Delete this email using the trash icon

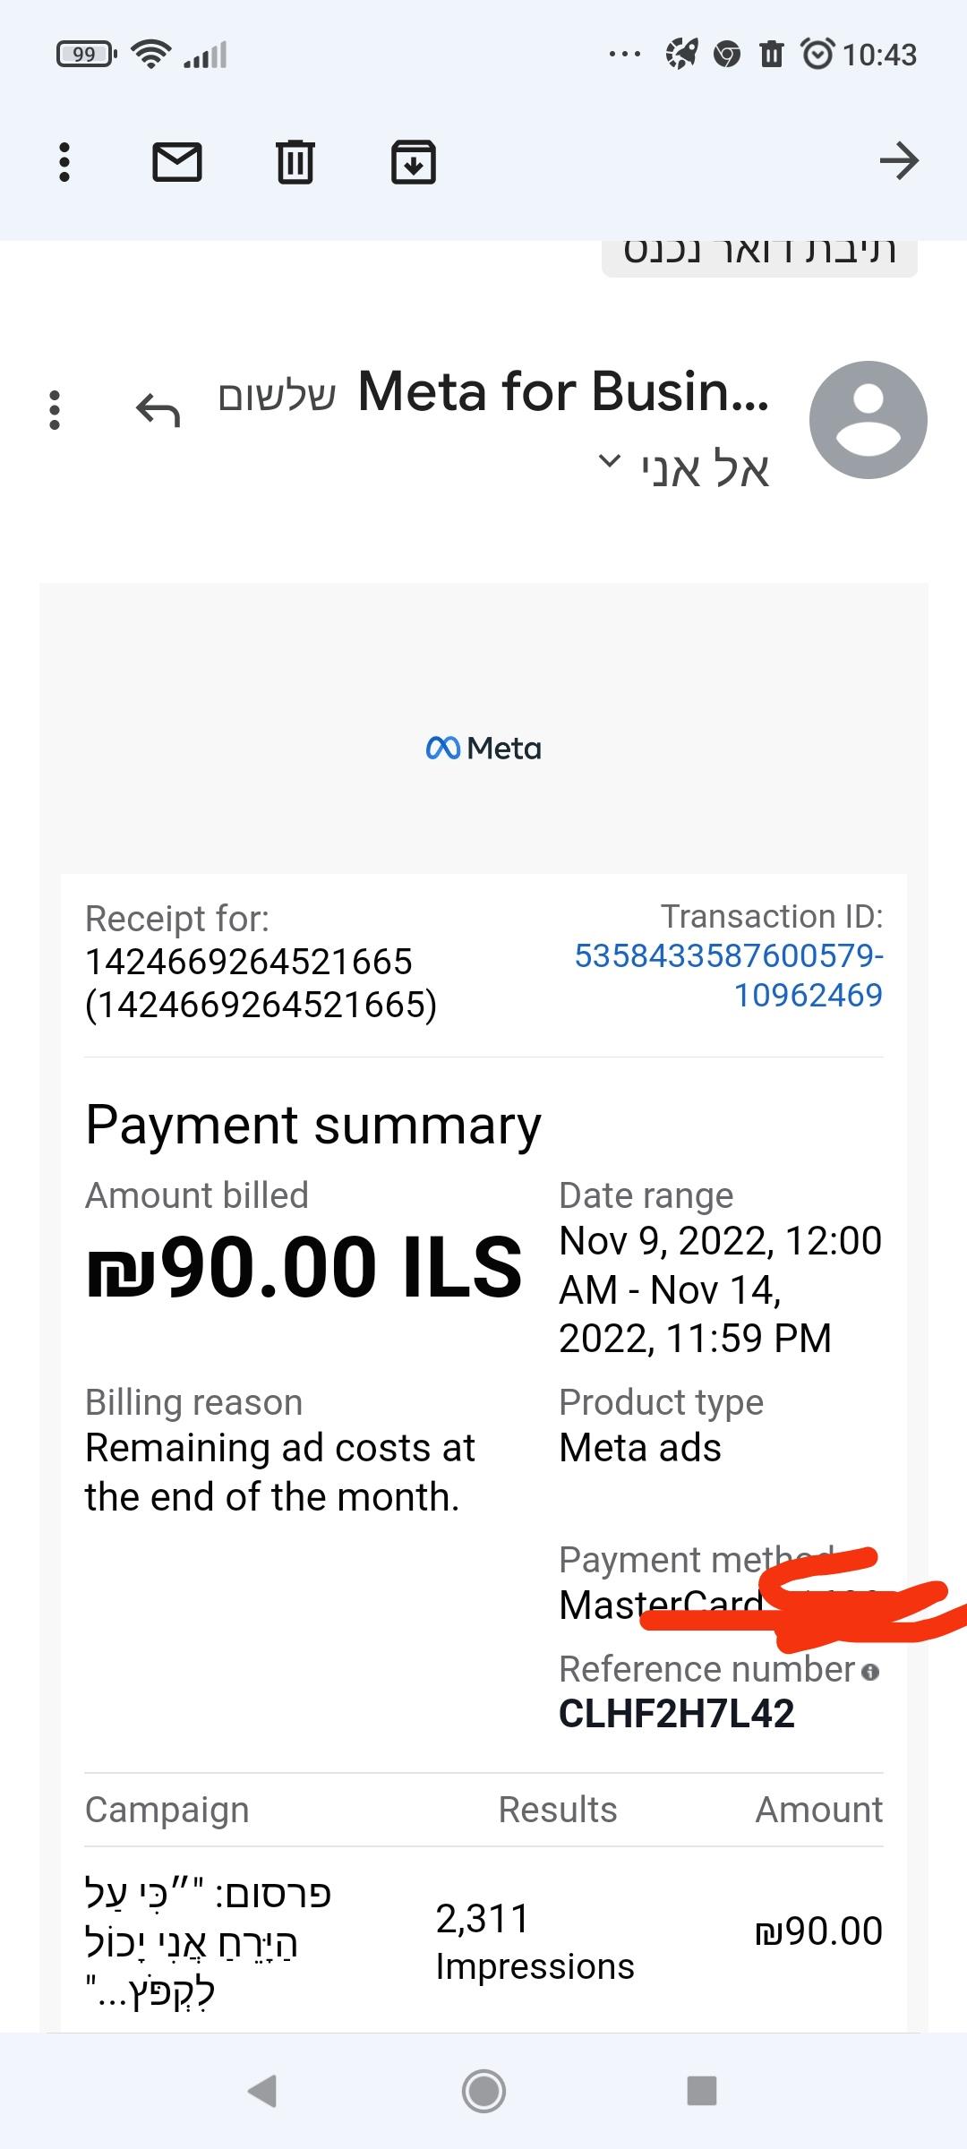(295, 162)
